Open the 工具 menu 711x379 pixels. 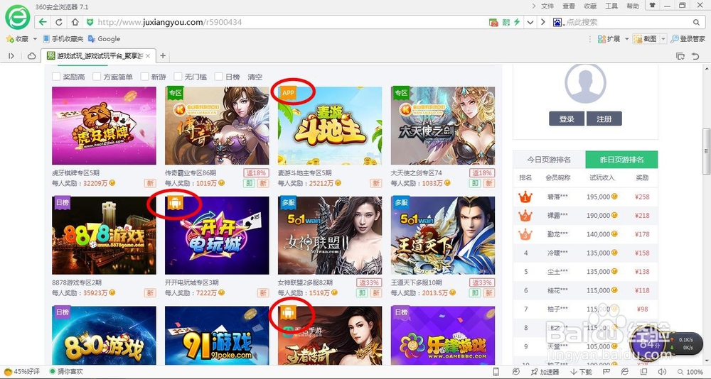pos(611,6)
